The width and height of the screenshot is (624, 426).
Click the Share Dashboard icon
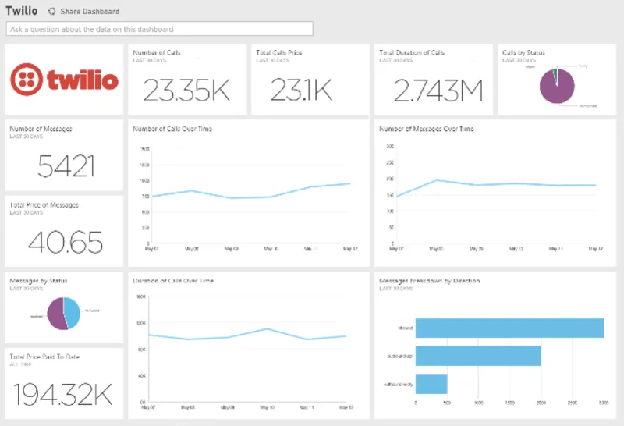(x=52, y=12)
